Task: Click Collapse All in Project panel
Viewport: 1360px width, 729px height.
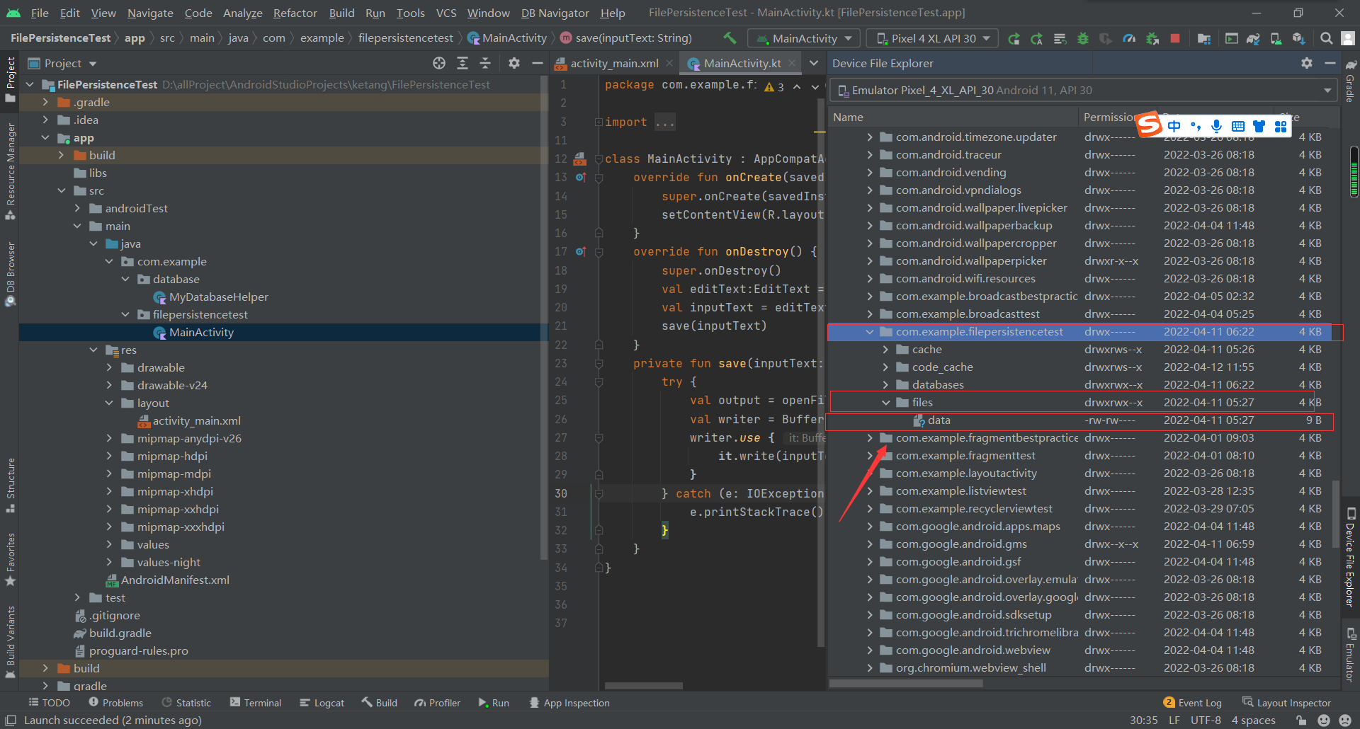Action: (x=485, y=63)
